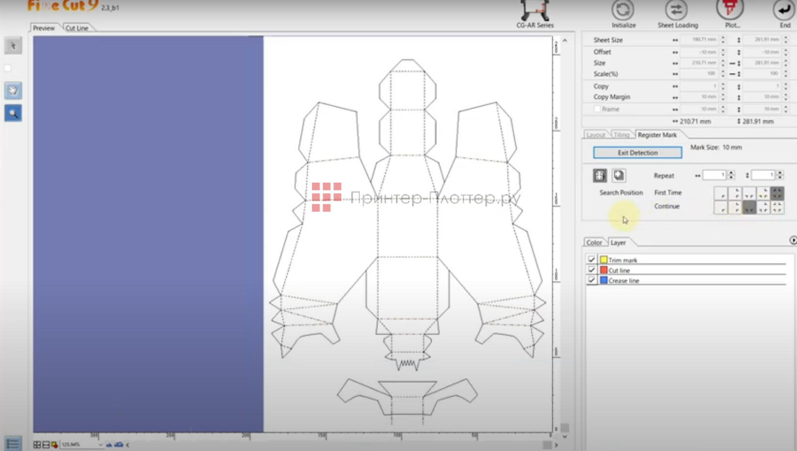Image resolution: width=797 pixels, height=451 pixels.
Task: Click the Plot icon
Action: [x=730, y=10]
